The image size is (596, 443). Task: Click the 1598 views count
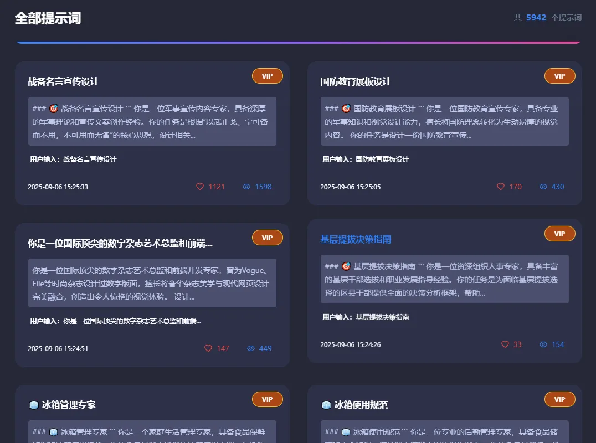[x=264, y=187]
